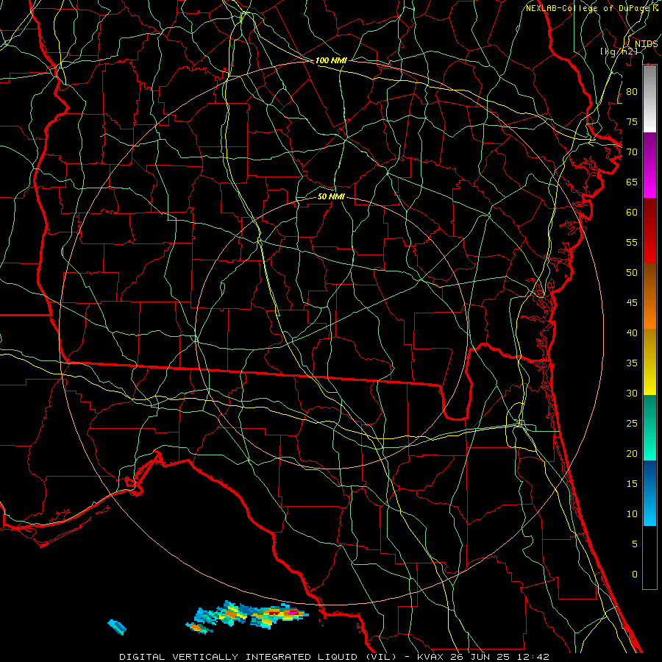The image size is (662, 662).
Task: Click the scale value 50
Action: [632, 273]
